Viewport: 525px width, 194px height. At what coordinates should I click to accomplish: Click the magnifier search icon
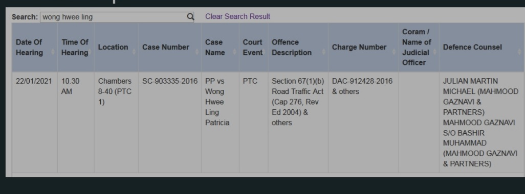coord(190,17)
